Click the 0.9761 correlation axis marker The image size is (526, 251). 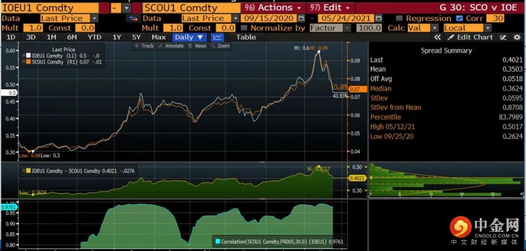tap(8, 207)
